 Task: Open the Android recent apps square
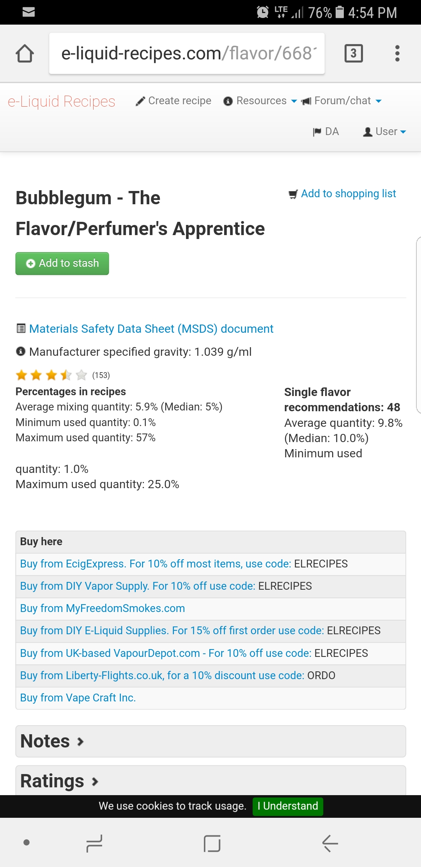pos(212,844)
